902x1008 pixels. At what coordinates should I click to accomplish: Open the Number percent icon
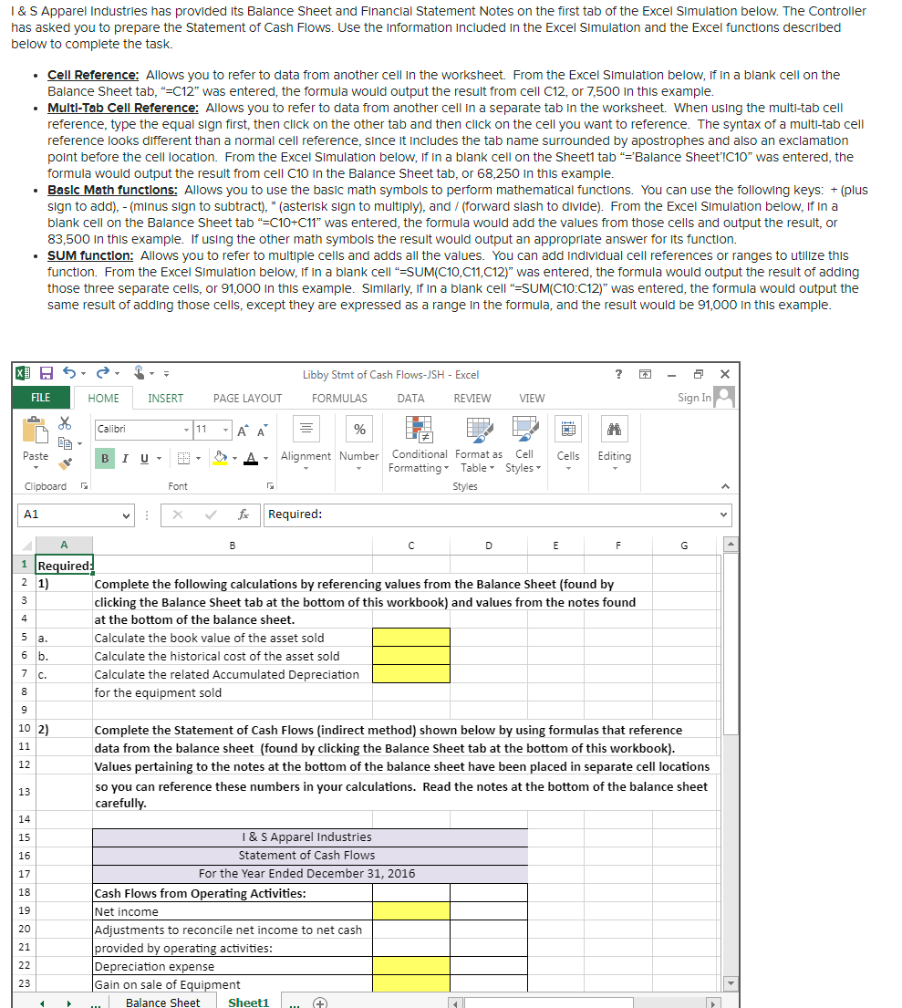pos(359,429)
